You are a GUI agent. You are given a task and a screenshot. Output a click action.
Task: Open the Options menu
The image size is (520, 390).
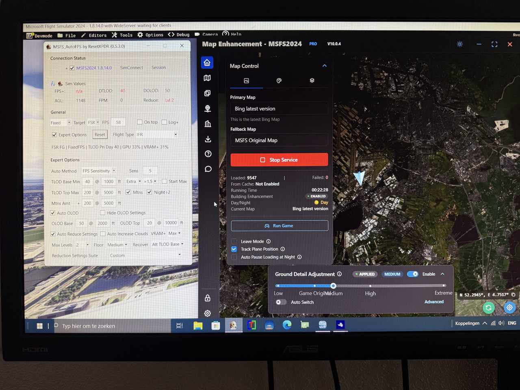(x=150, y=35)
